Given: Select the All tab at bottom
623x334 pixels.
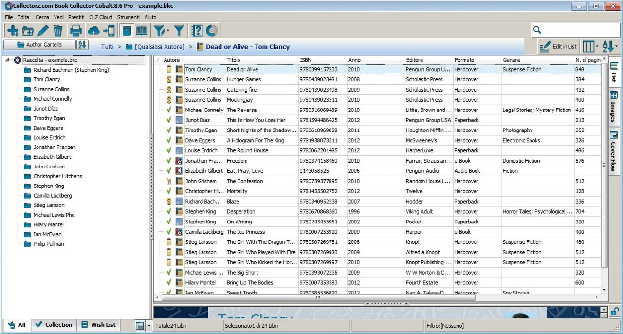Looking at the screenshot, I should point(17,325).
